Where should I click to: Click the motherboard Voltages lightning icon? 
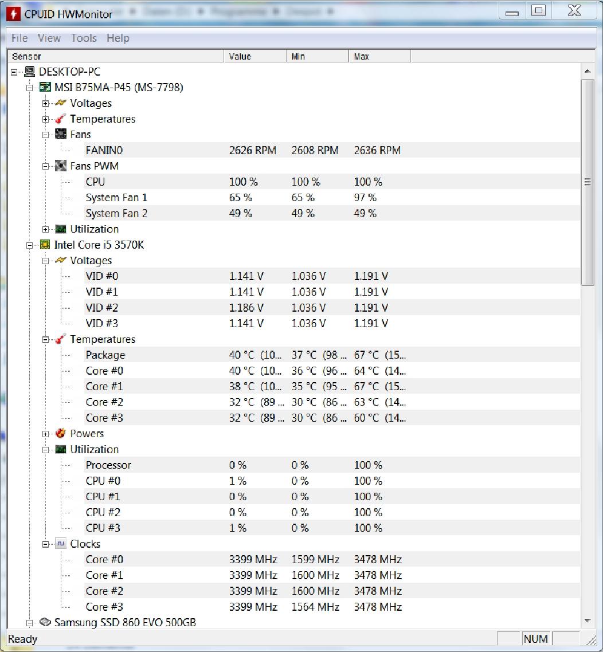tap(61, 103)
